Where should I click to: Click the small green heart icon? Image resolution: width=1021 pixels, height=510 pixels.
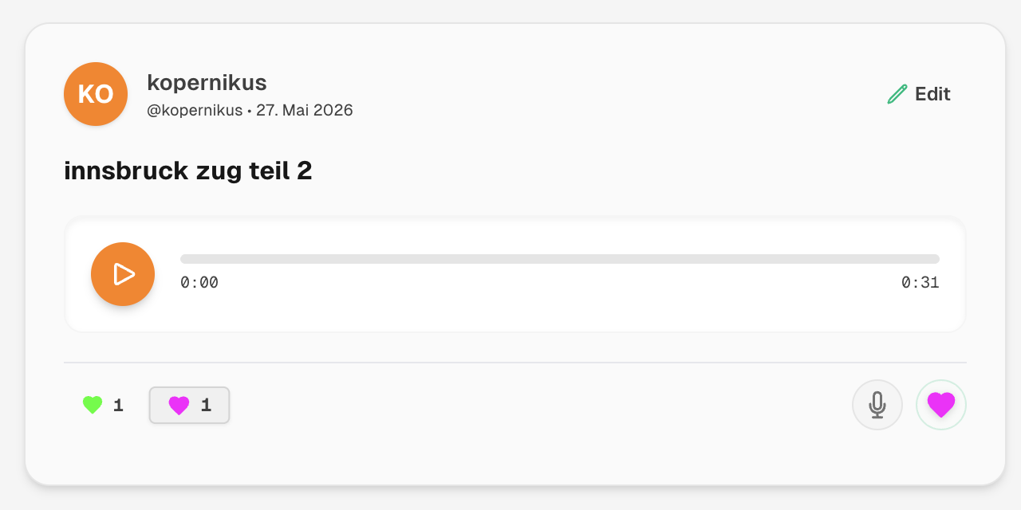click(x=93, y=406)
